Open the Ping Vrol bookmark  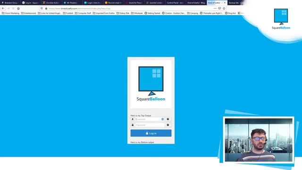(231, 13)
